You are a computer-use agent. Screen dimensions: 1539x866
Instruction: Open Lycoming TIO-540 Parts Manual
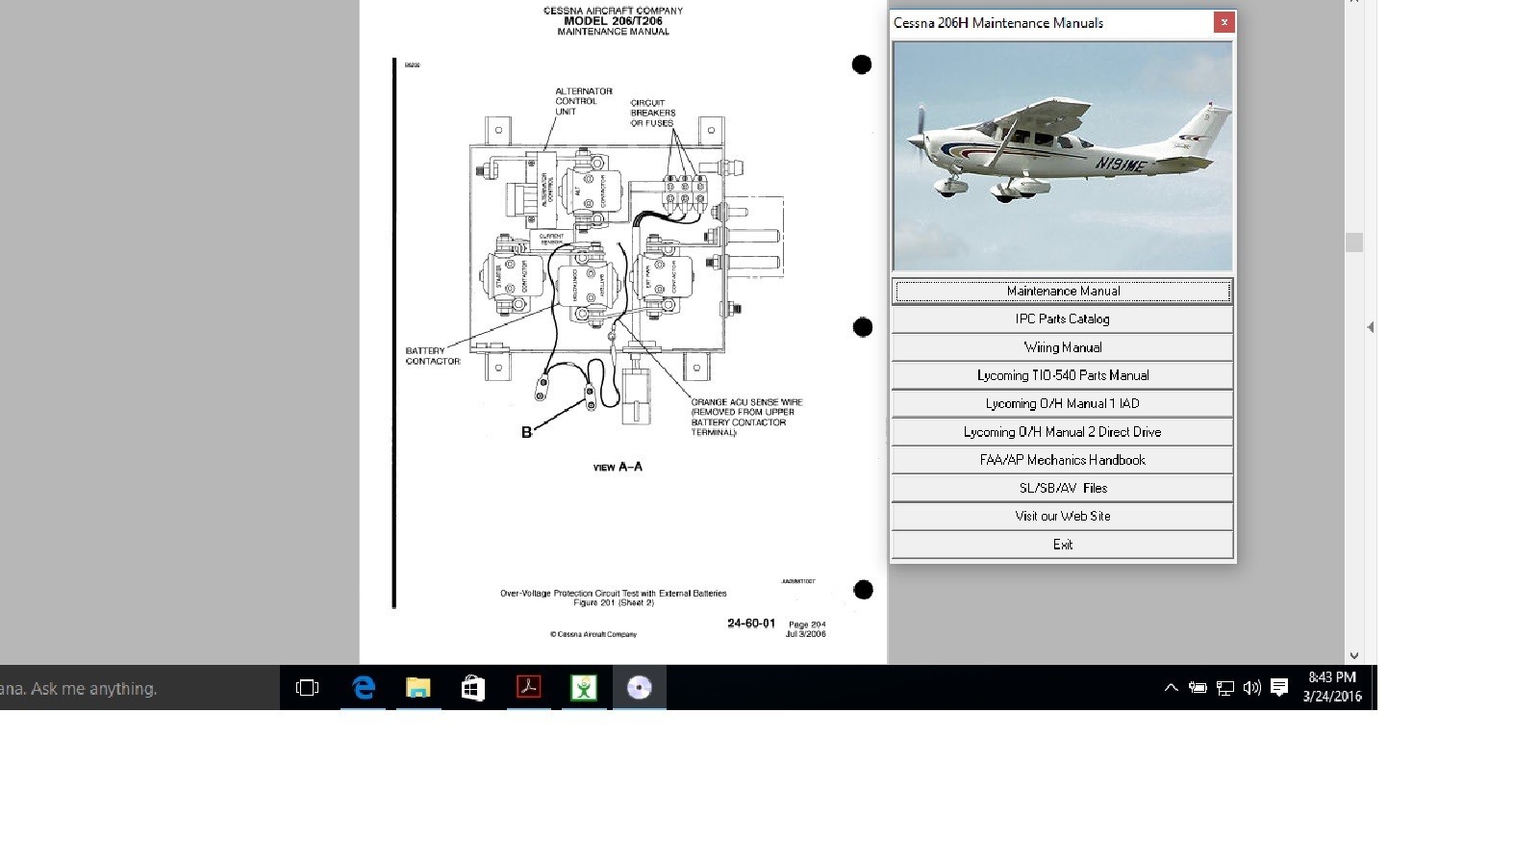tap(1063, 375)
